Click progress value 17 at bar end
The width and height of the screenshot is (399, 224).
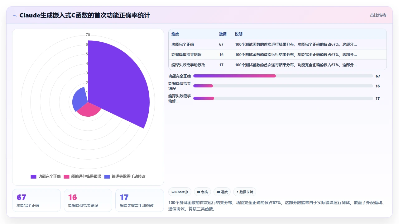click(378, 98)
